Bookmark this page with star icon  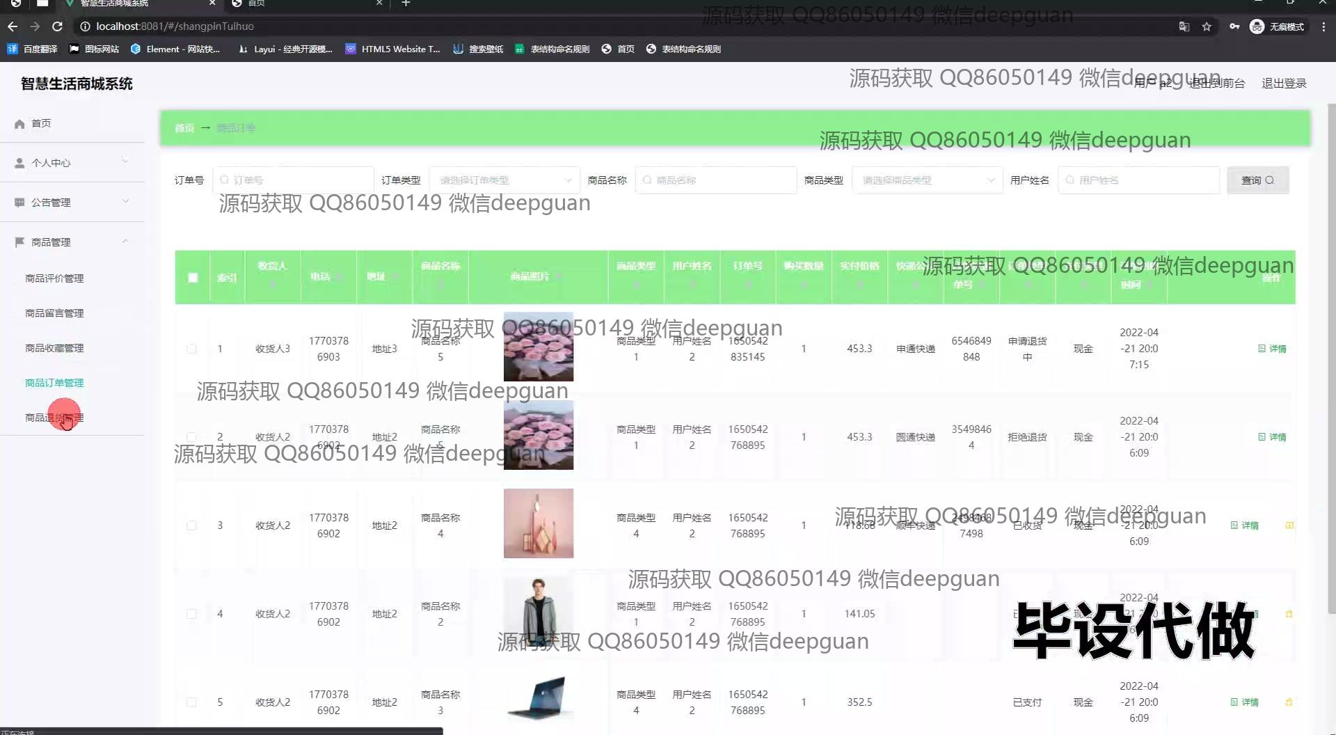(1207, 26)
